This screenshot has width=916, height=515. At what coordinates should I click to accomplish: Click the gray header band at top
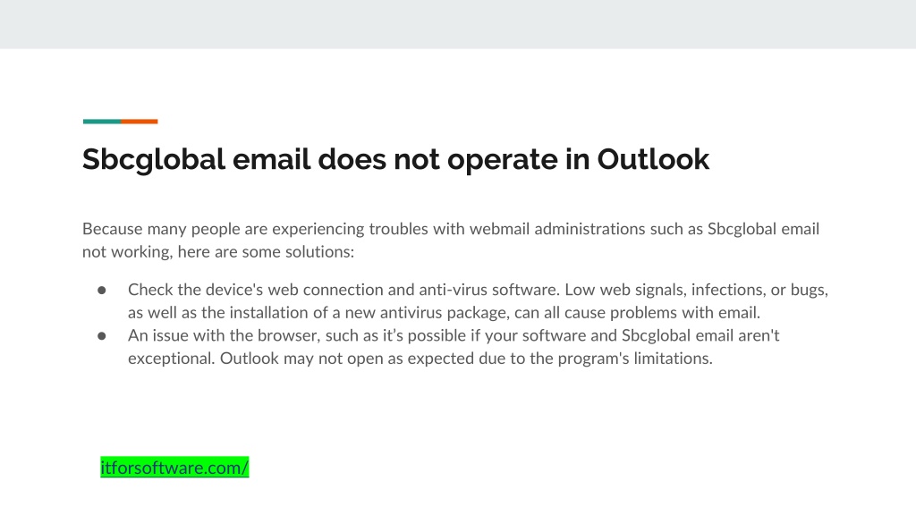[458, 24]
